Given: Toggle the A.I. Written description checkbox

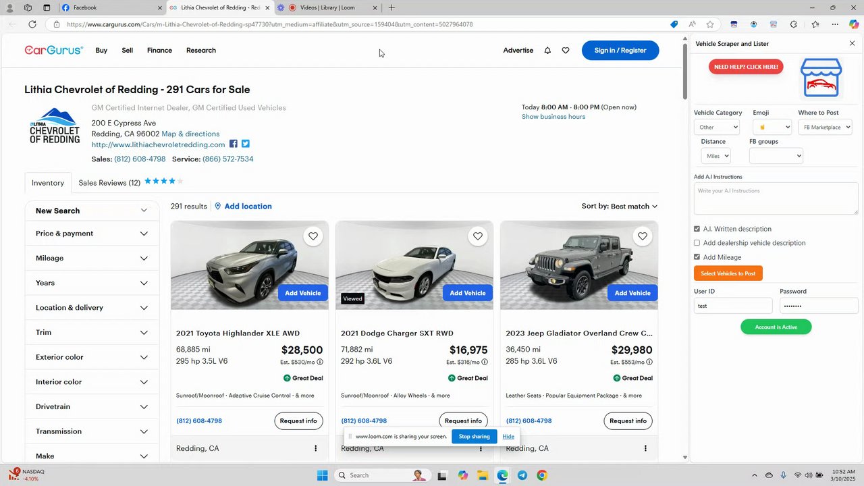Looking at the screenshot, I should tap(697, 229).
